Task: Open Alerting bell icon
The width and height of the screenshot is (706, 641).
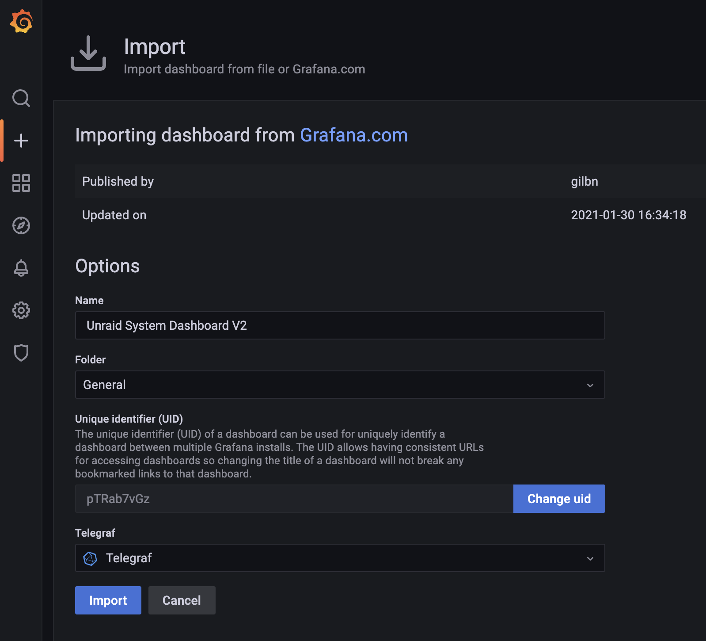Action: tap(21, 268)
